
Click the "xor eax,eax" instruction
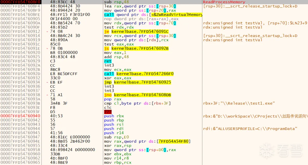(118, 78)
